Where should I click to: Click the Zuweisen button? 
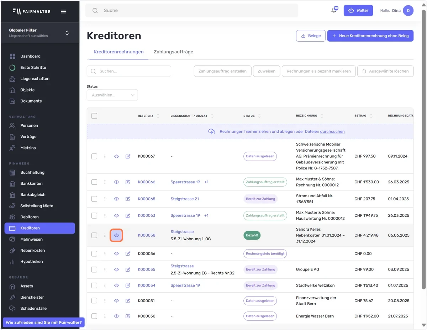click(x=267, y=71)
